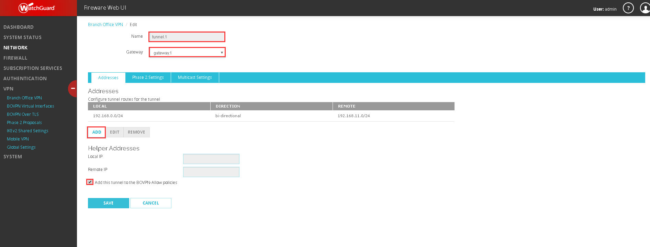Viewport: 650px width, 247px height.
Task: Click the Branch Office VPN breadcrumb link
Action: click(105, 25)
